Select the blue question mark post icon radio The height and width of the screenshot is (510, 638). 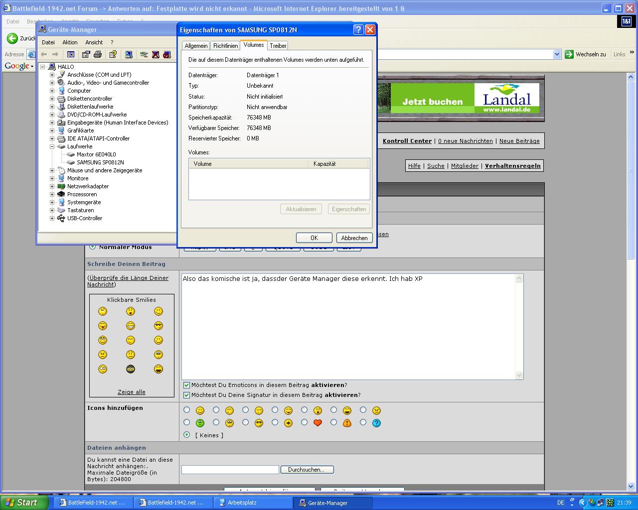(x=363, y=422)
